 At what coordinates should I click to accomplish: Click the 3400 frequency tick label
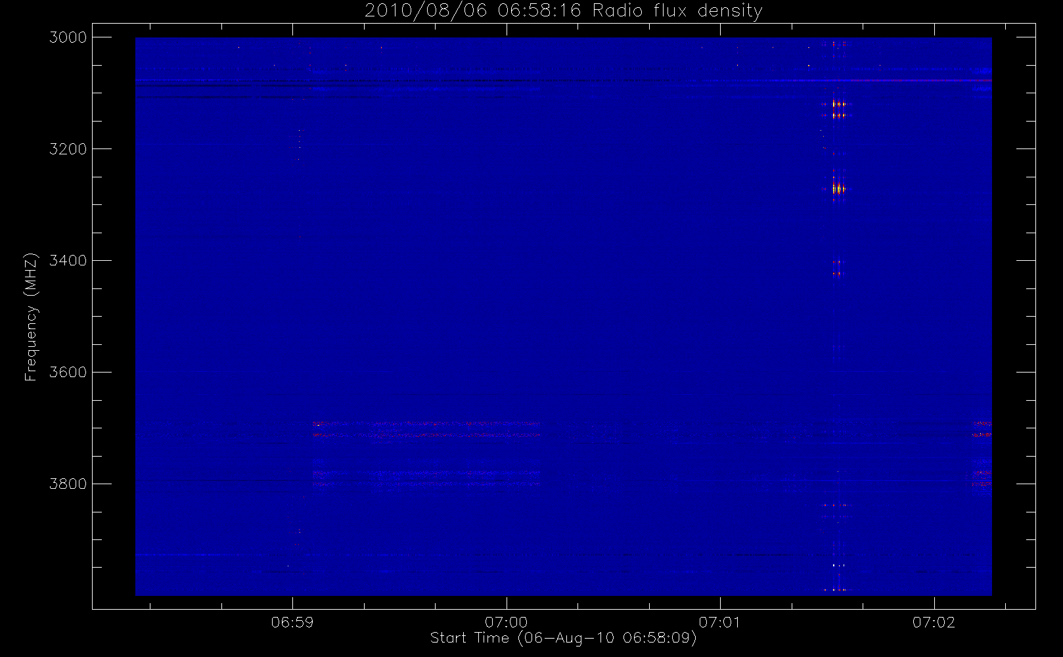(68, 261)
